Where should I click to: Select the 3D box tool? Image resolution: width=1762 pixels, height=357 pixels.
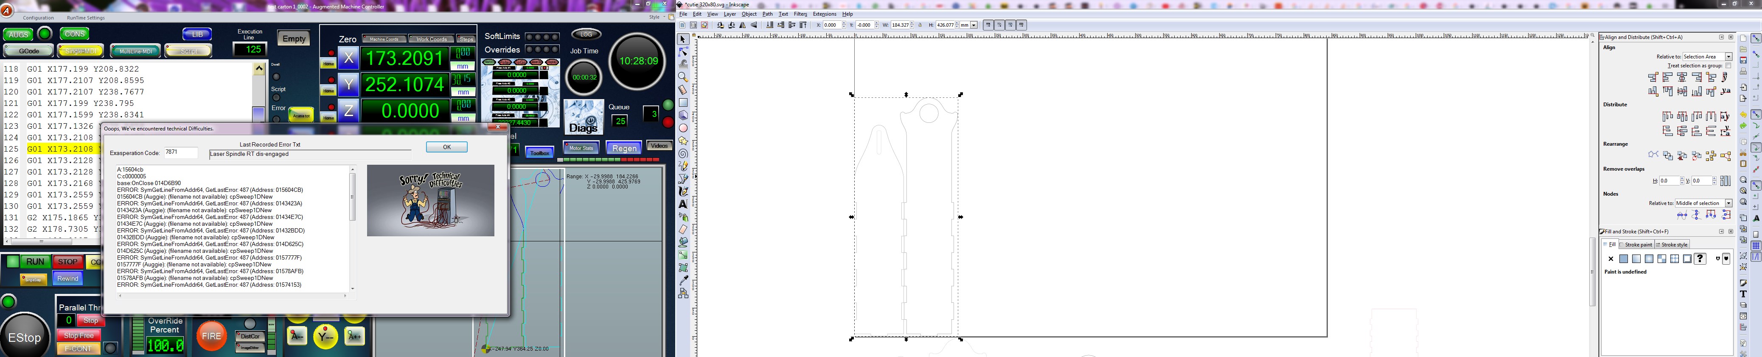click(683, 115)
